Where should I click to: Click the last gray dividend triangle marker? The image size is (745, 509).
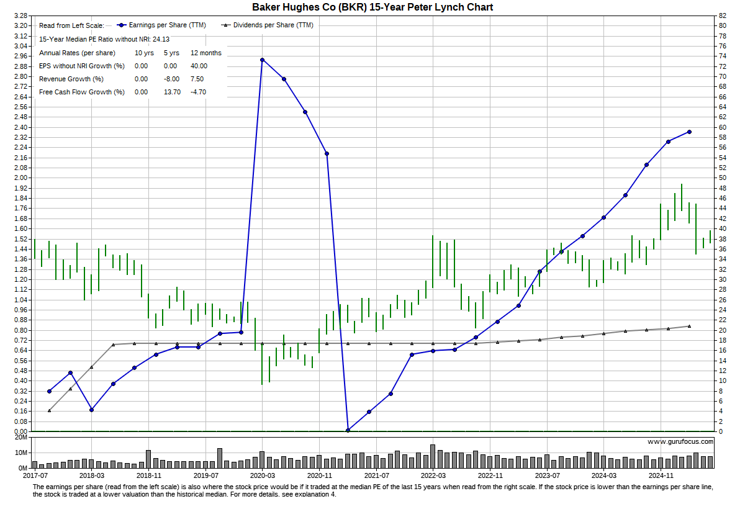(x=689, y=326)
